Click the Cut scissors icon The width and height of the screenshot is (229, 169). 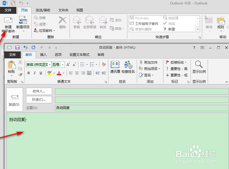tap(20, 62)
